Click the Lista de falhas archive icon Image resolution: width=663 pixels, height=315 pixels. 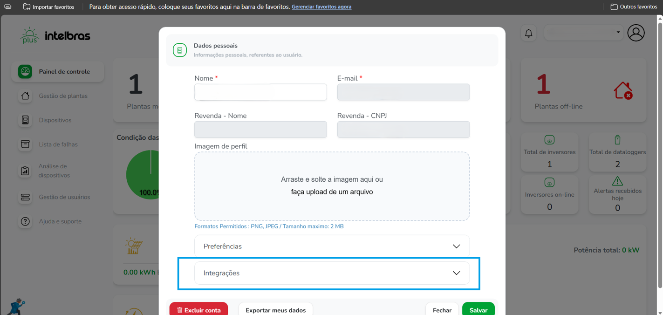click(25, 144)
